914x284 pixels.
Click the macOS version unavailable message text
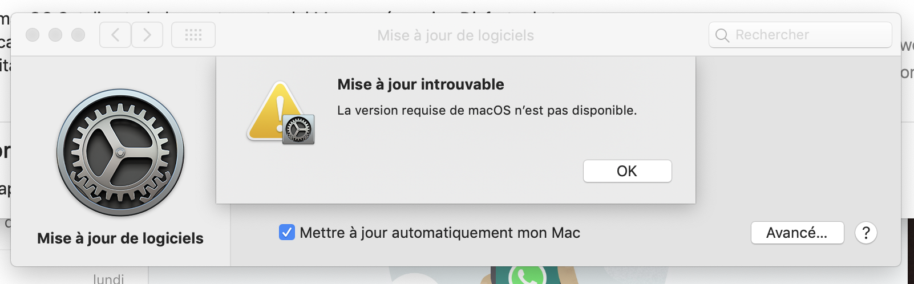click(x=487, y=110)
